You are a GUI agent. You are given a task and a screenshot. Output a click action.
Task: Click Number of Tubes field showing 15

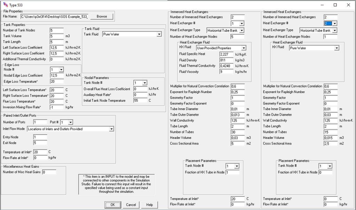pos(331,132)
